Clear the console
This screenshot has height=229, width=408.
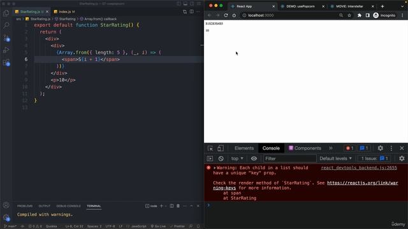click(221, 158)
